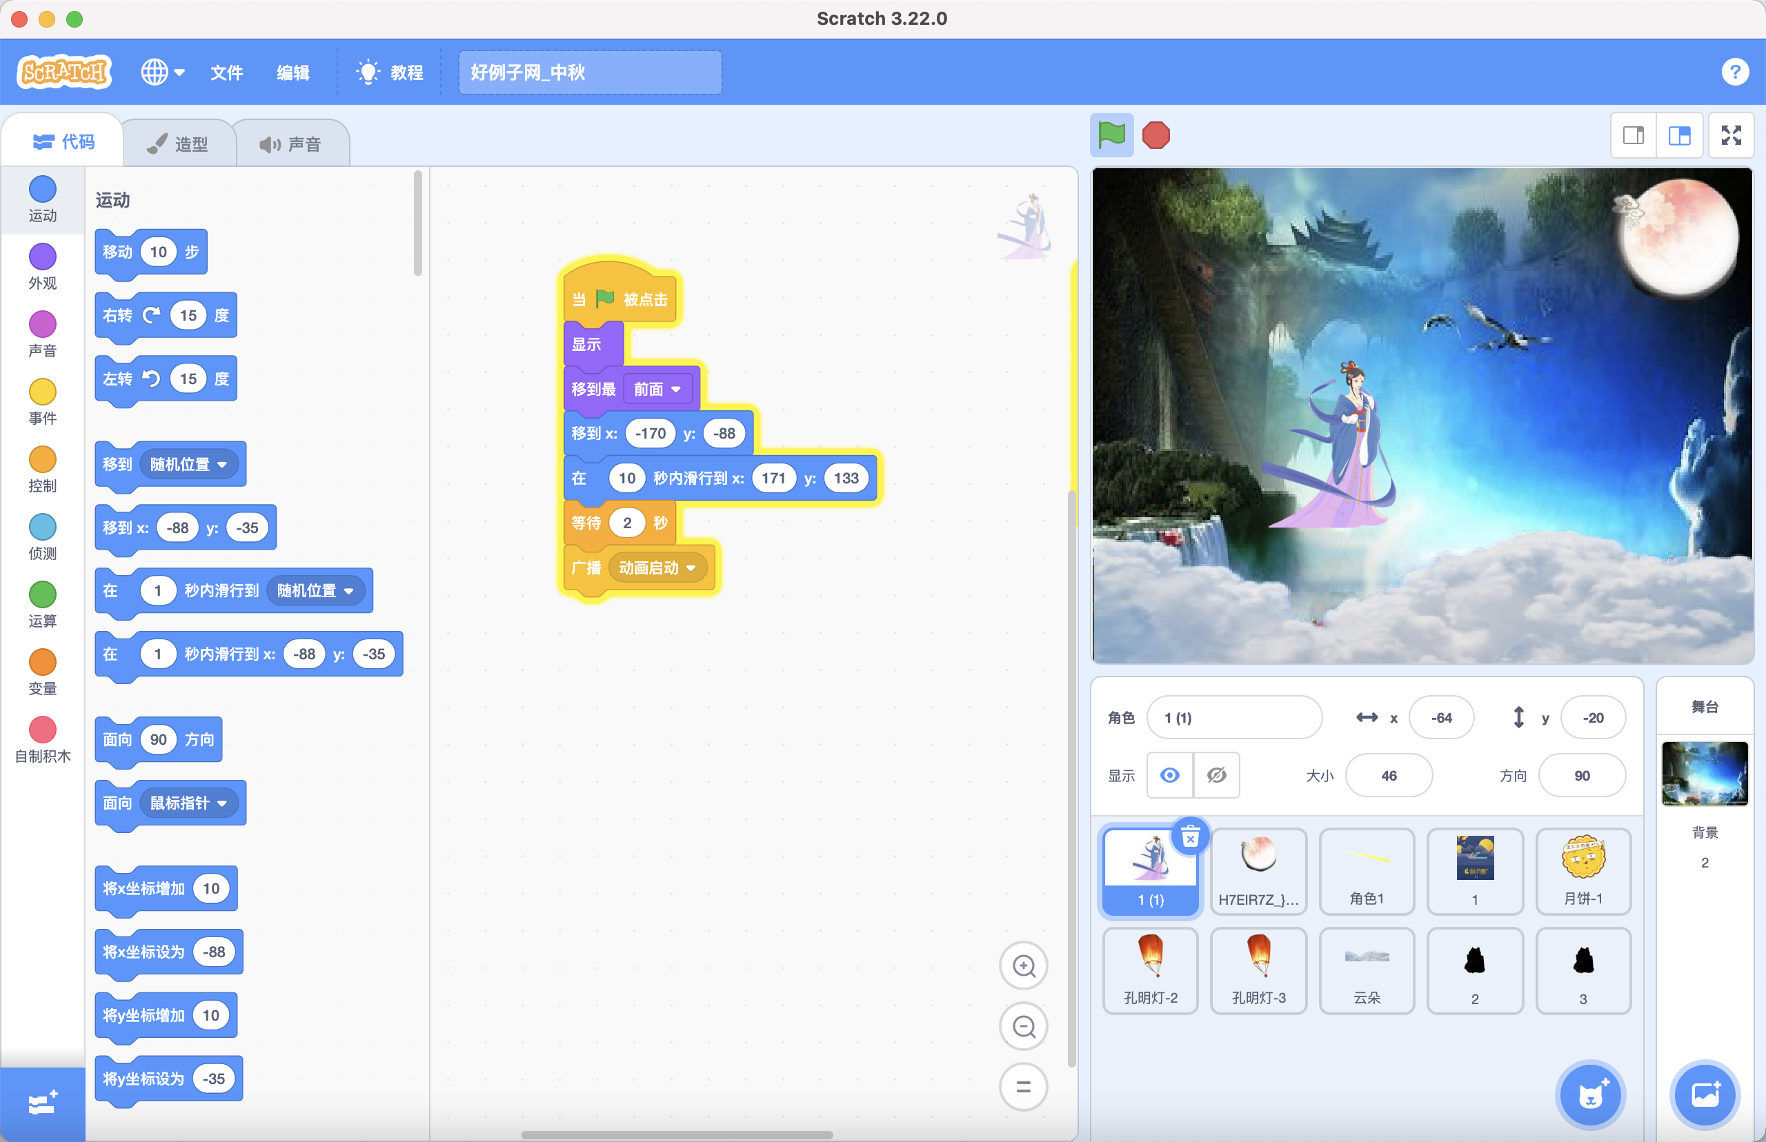Viewport: 1766px width, 1142px height.
Task: Open the 动画启动 dropdown in 广播 block
Action: click(x=657, y=568)
